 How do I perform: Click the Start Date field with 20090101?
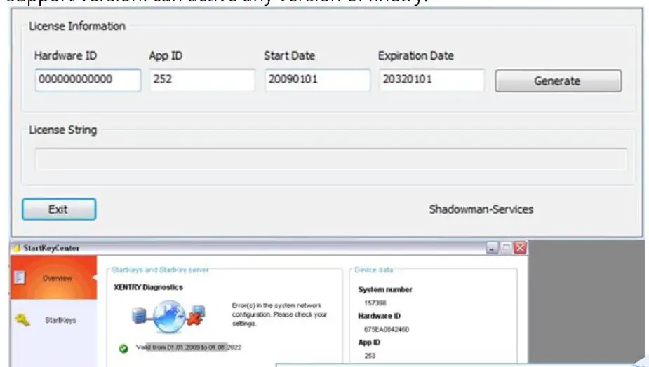click(317, 80)
